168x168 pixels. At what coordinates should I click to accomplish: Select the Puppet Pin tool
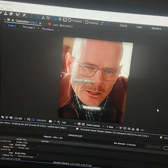[24, 15]
